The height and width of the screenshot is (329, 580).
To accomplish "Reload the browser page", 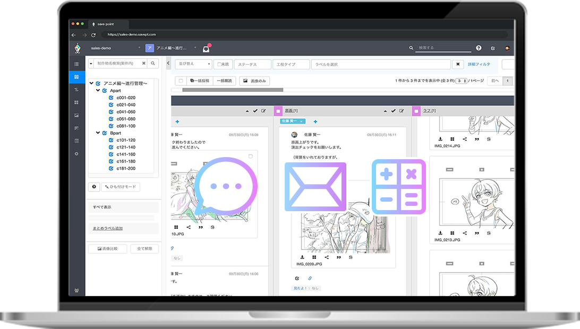I will [93, 35].
